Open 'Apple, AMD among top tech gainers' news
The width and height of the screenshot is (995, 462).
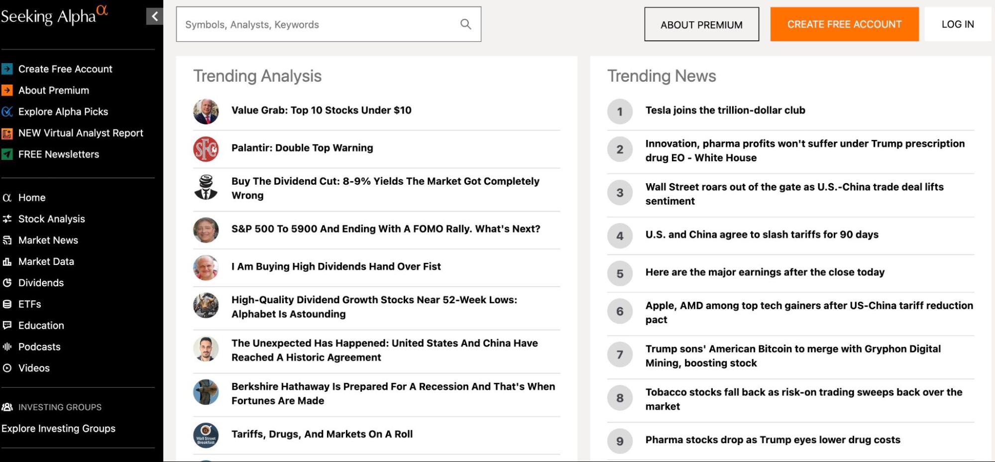point(809,312)
